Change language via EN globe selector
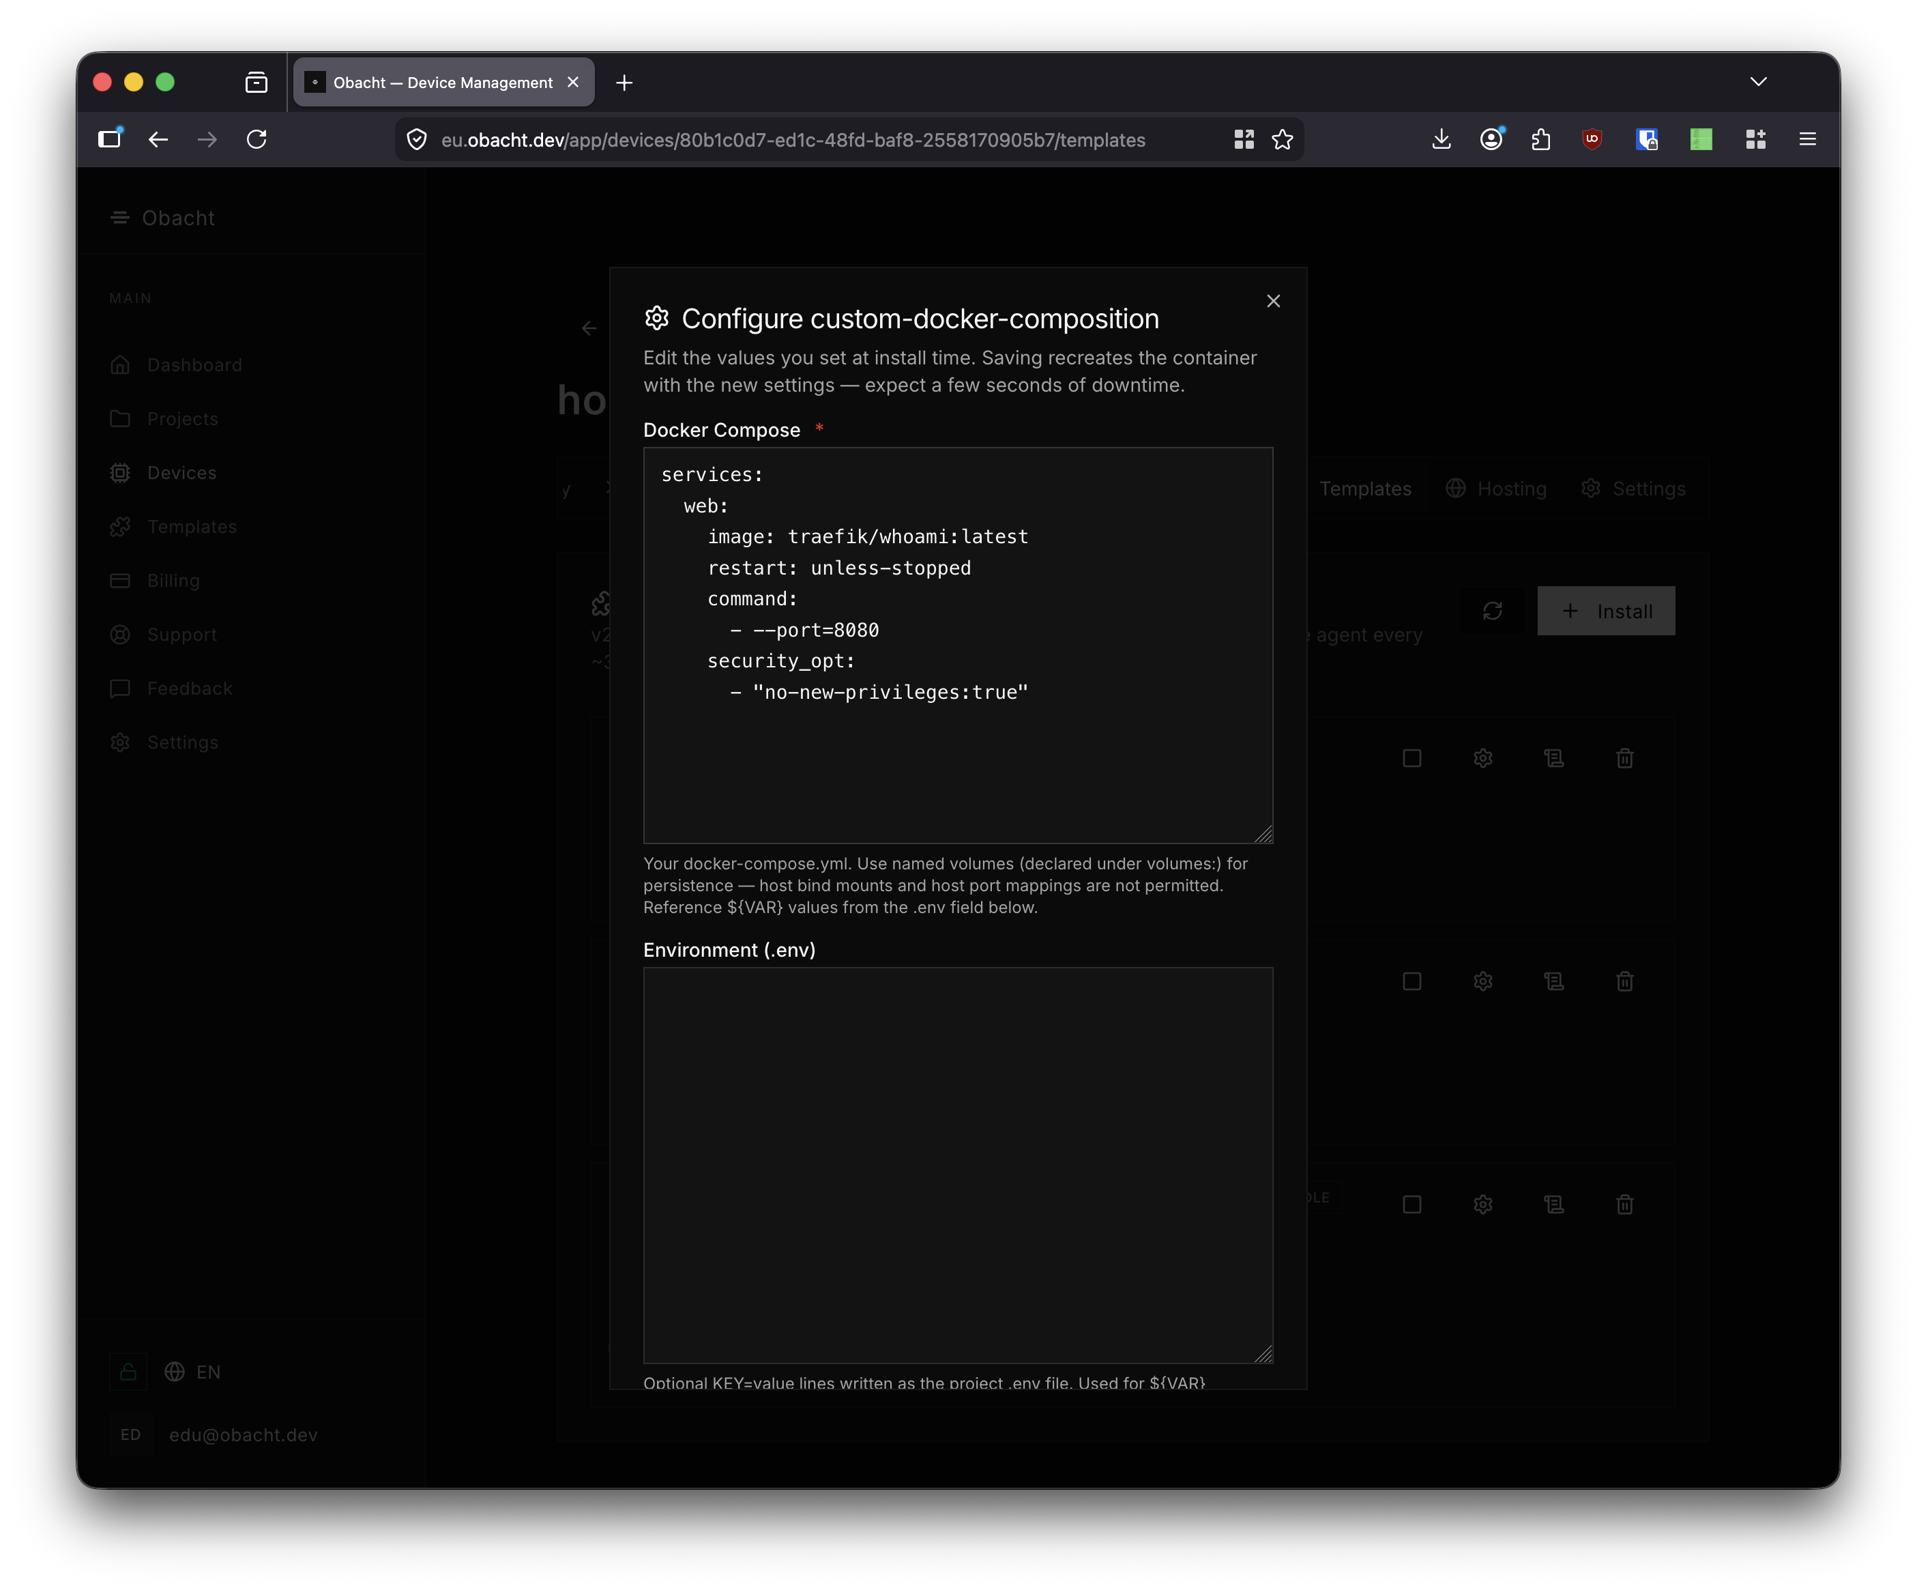Viewport: 1917px width, 1590px height. pos(192,1372)
